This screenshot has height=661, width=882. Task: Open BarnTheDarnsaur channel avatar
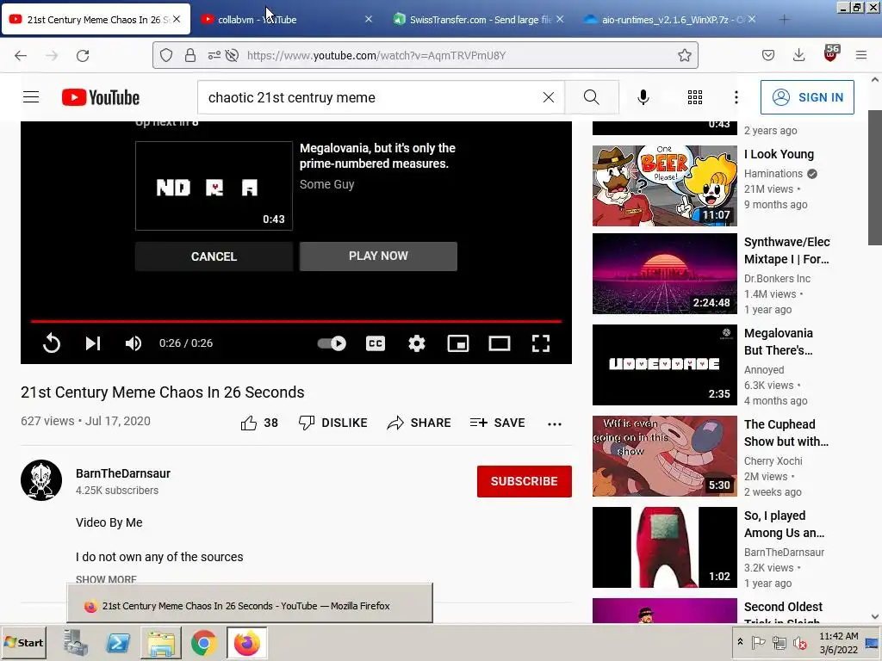pyautogui.click(x=41, y=480)
